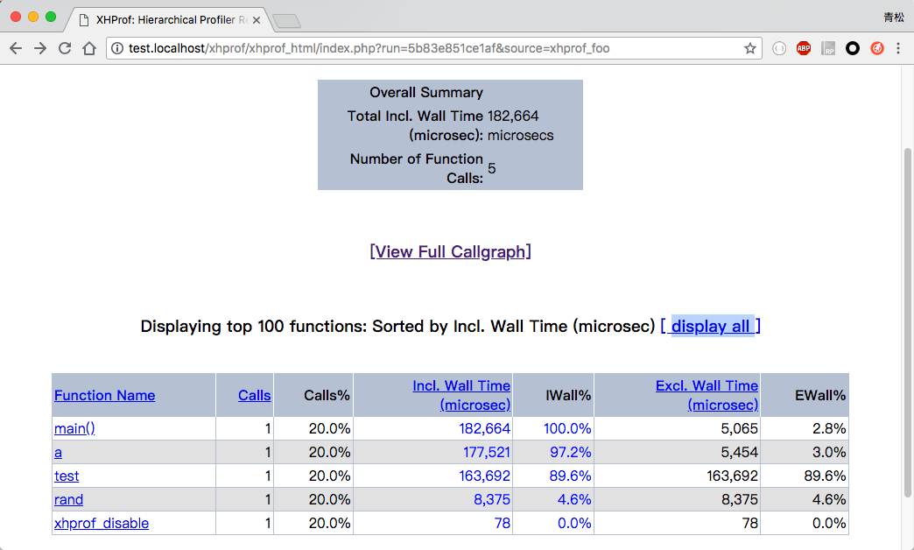Click the Overall Summary heading

(x=426, y=92)
